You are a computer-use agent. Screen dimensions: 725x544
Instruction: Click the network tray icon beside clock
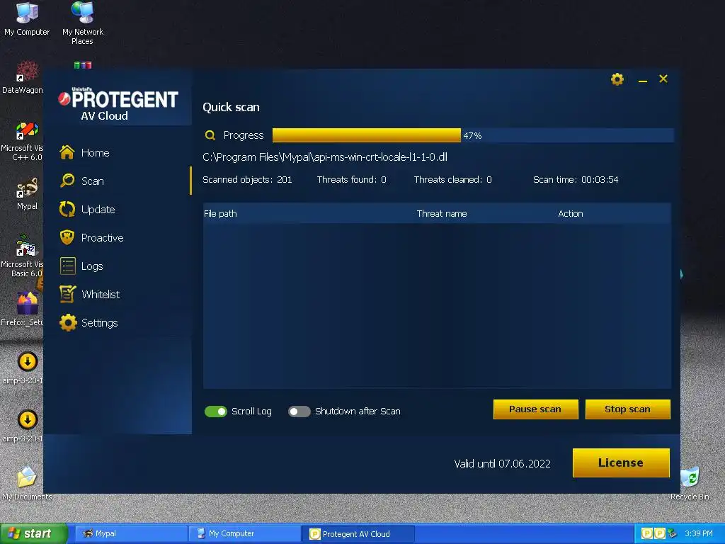[673, 534]
